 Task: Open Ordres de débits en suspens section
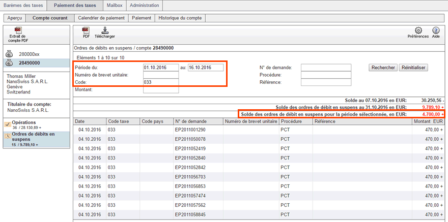36,139
